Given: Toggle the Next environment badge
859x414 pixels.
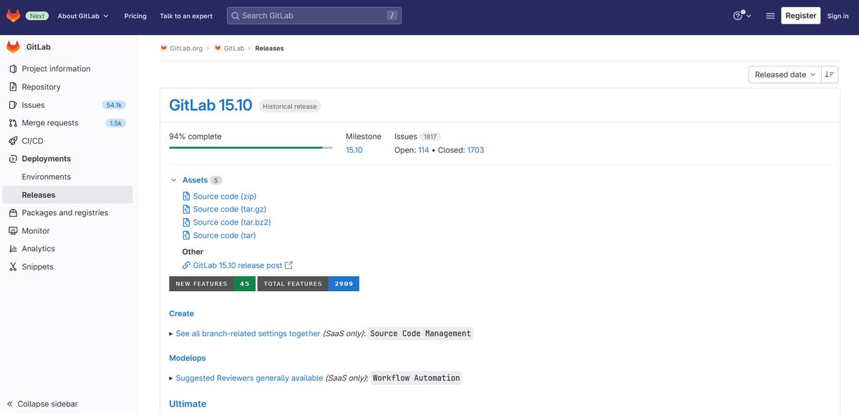Looking at the screenshot, I should (x=37, y=16).
